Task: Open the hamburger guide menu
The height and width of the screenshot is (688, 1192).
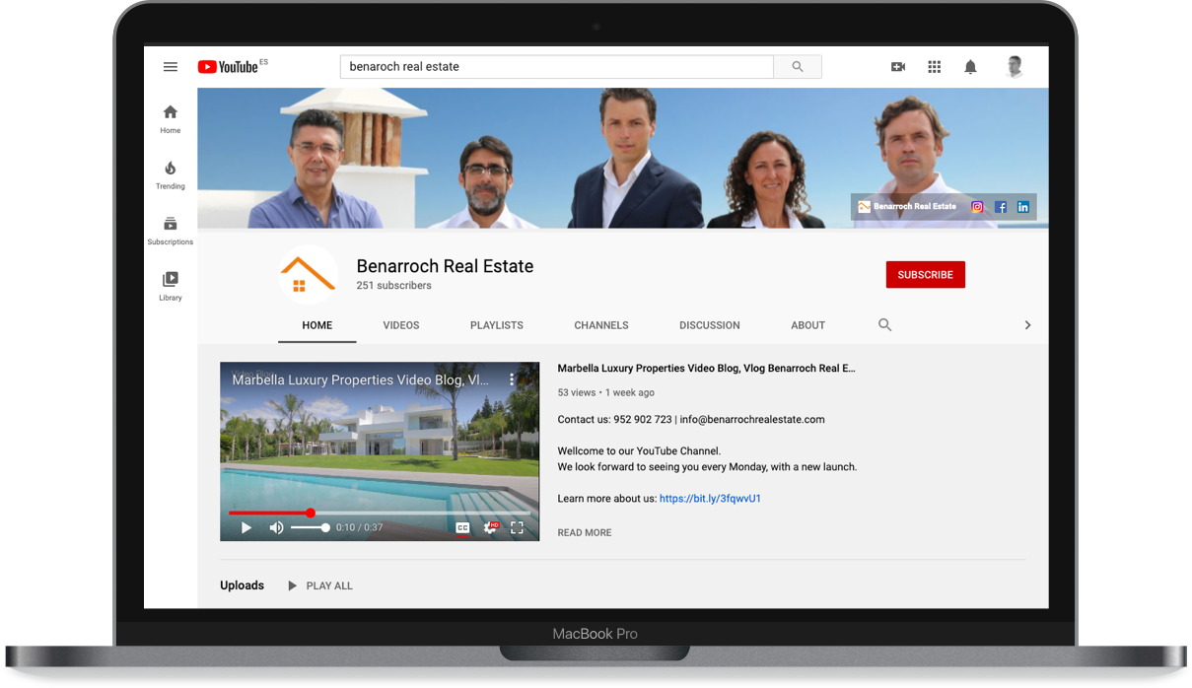Action: [171, 67]
